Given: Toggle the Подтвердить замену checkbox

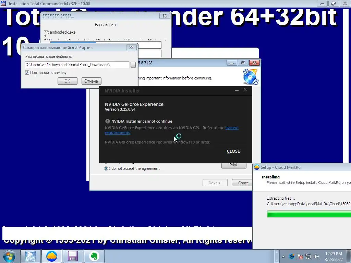Looking at the screenshot, I should (27, 73).
